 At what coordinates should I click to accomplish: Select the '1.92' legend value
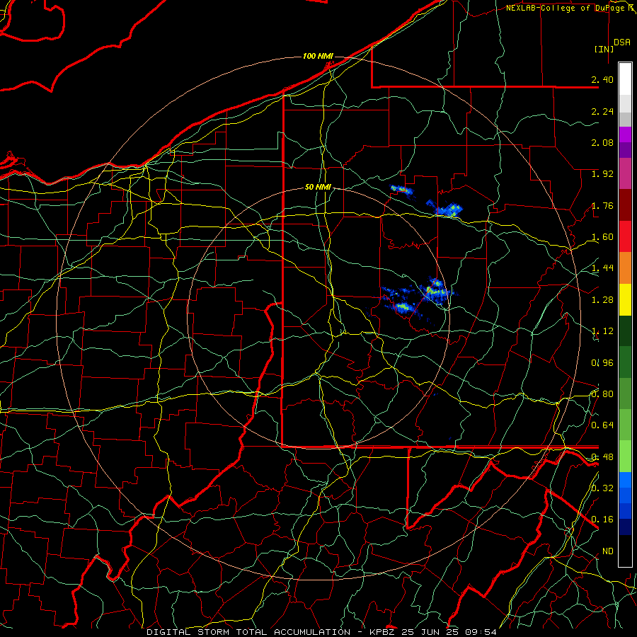pyautogui.click(x=602, y=174)
